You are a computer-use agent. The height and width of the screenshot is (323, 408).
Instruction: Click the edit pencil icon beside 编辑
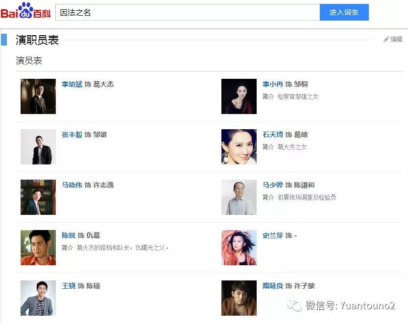[x=386, y=39]
